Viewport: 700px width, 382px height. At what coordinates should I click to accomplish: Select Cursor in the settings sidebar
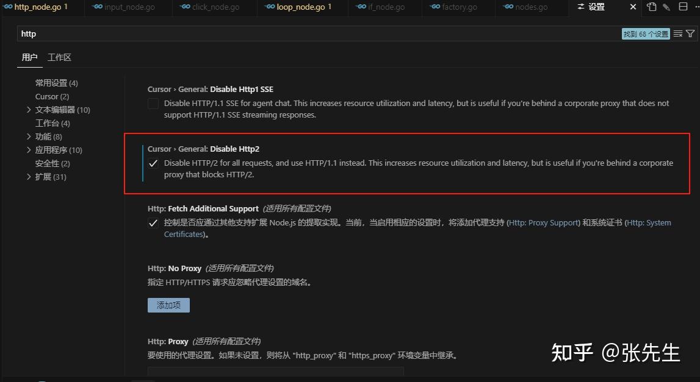pos(51,96)
